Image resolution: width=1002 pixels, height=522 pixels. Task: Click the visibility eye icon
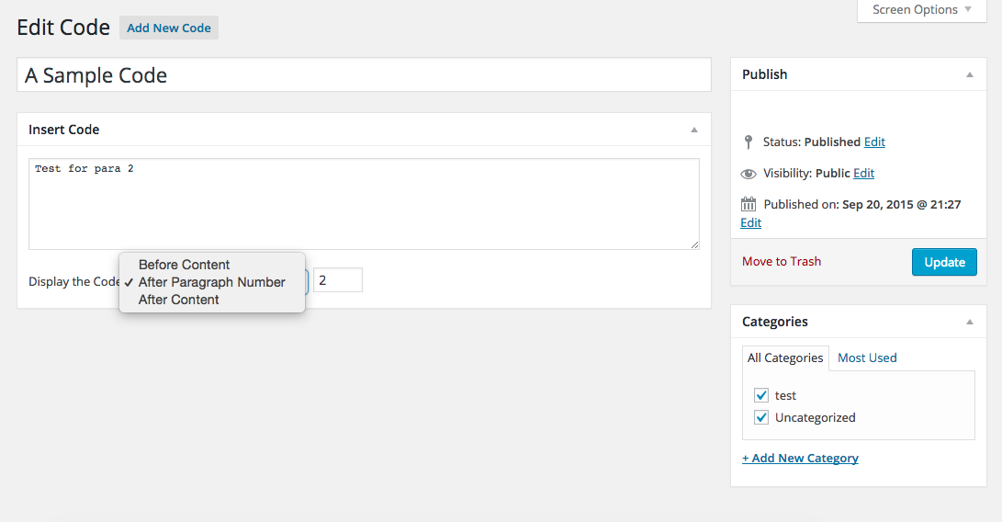point(749,174)
